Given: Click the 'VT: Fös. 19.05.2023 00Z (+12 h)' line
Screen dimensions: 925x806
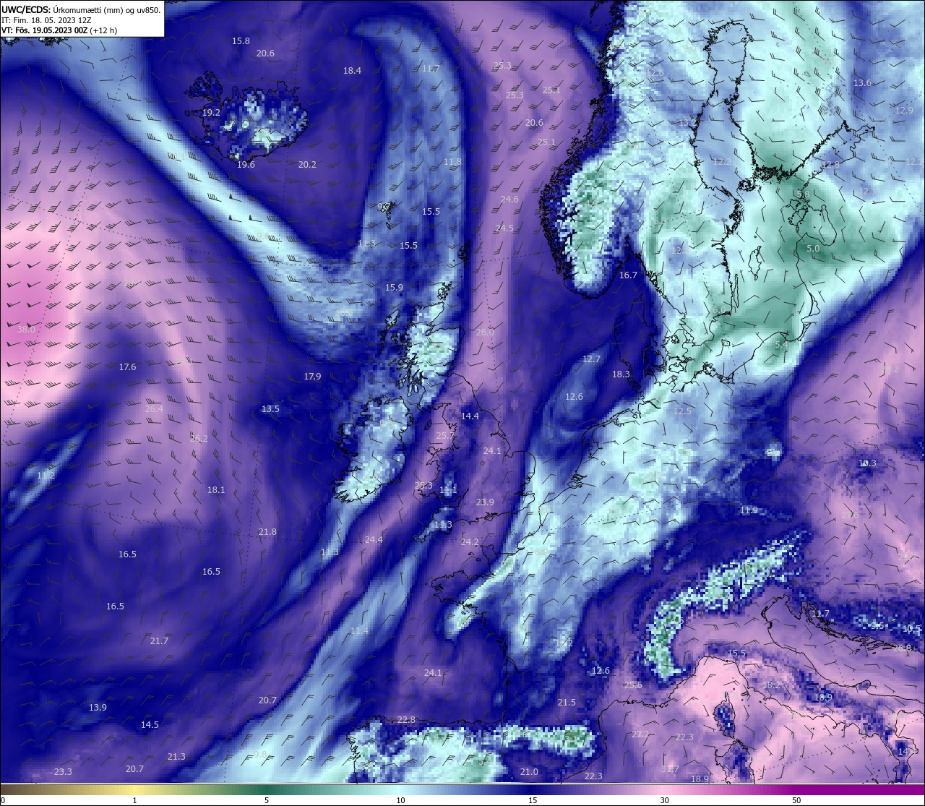Looking at the screenshot, I should click(x=59, y=30).
